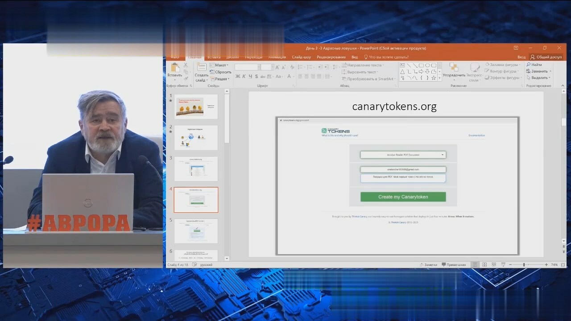Click the Format Painter brush icon
This screenshot has width=571, height=321.
[186, 78]
